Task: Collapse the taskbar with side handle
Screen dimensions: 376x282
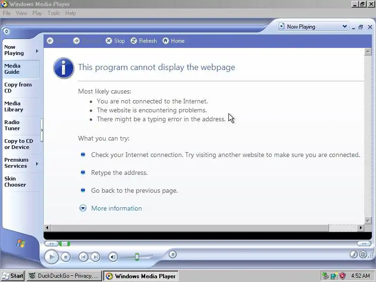Action: 42,130
